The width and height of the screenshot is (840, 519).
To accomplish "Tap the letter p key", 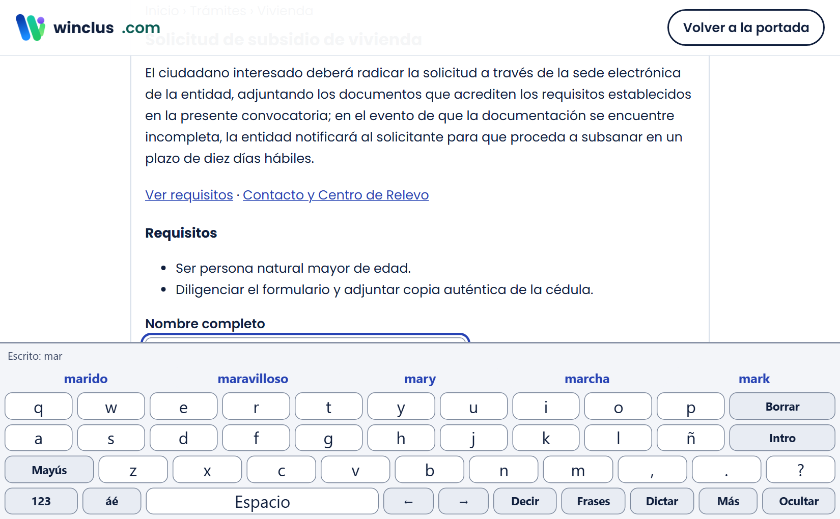I will tap(691, 406).
